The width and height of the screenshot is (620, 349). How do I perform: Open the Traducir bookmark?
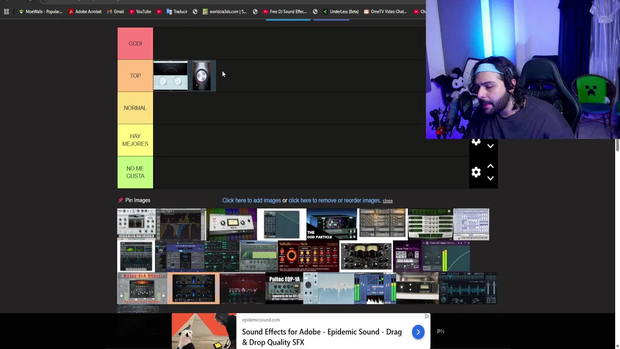tap(177, 12)
